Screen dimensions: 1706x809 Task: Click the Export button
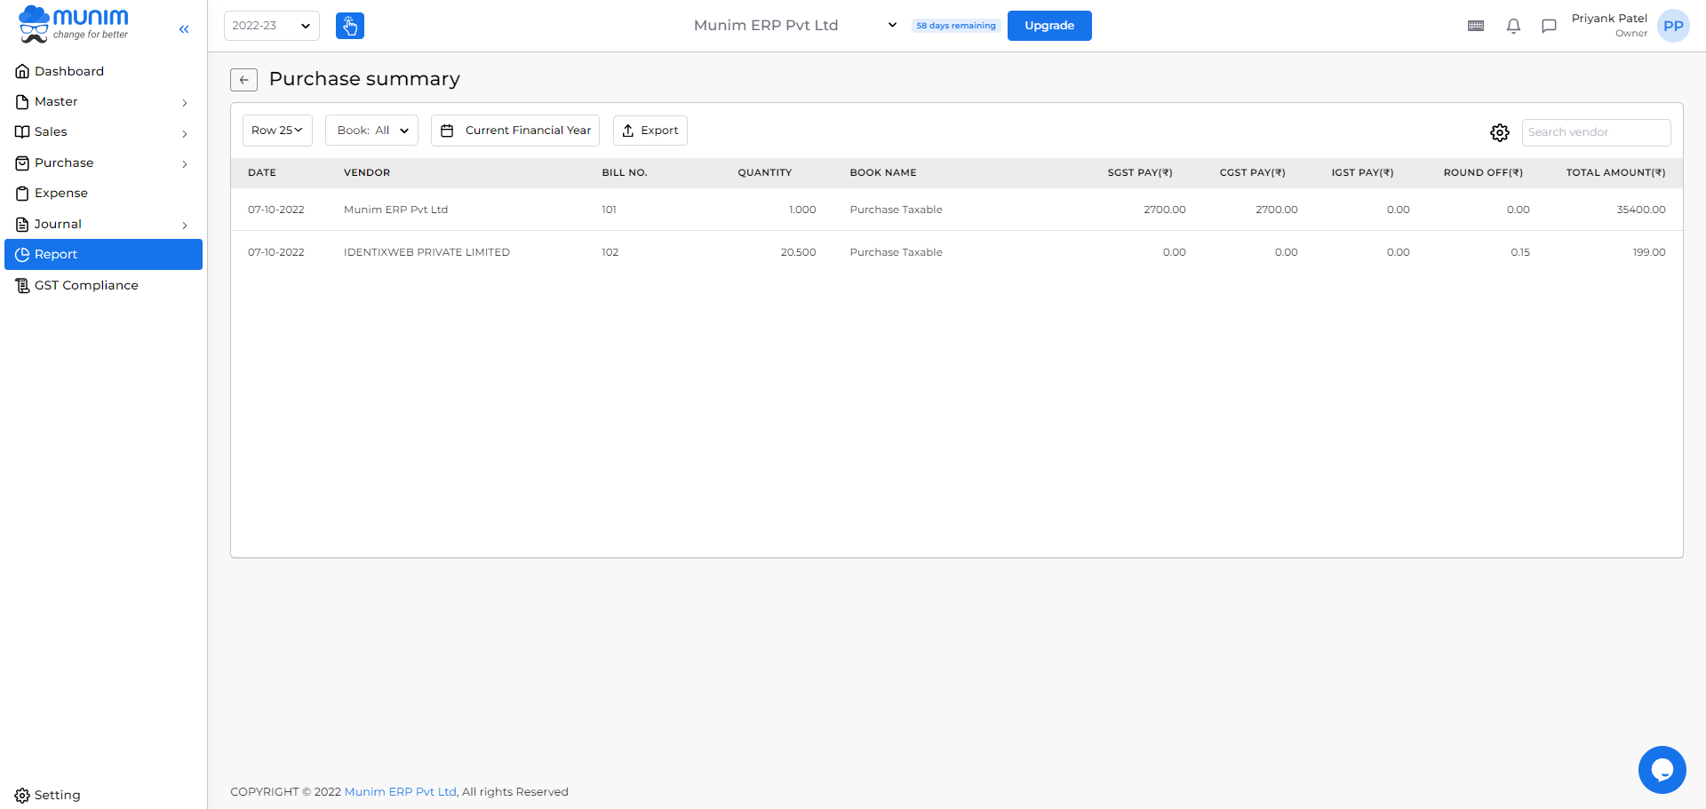click(650, 131)
